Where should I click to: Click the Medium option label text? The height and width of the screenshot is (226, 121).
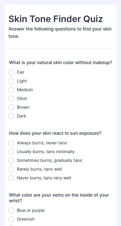(x=25, y=90)
